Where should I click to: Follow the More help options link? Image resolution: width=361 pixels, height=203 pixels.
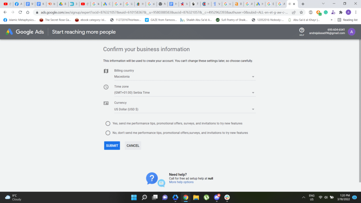pyautogui.click(x=181, y=182)
